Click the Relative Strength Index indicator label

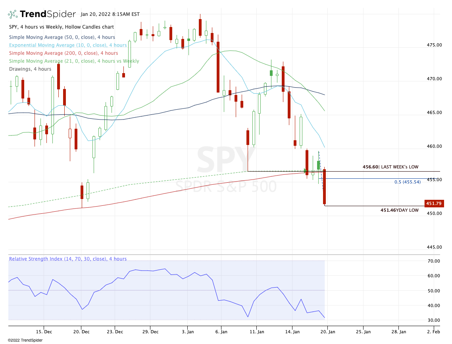pos(68,259)
